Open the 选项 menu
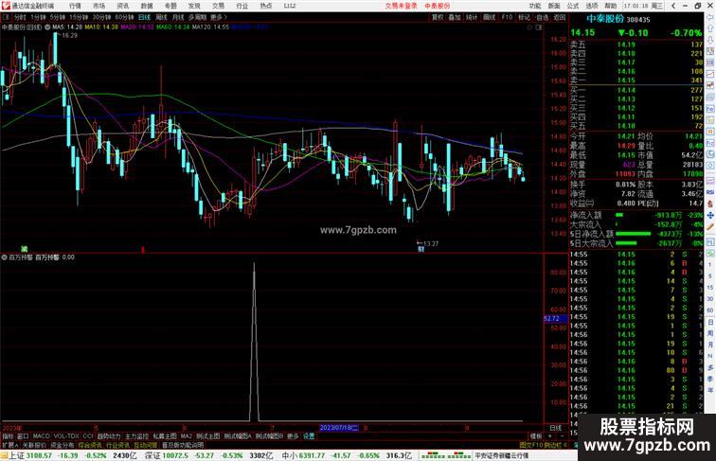This screenshot has height=461, width=716. pyautogui.click(x=592, y=6)
